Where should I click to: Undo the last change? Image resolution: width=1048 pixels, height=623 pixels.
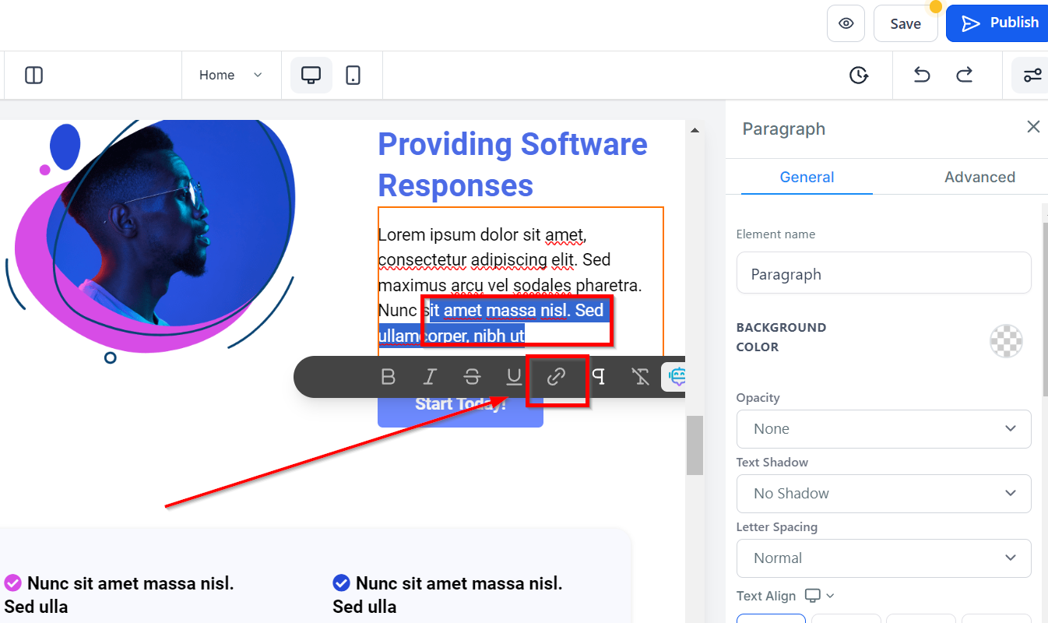coord(922,75)
